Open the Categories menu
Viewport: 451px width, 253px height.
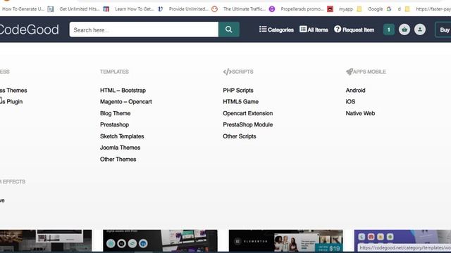point(276,30)
